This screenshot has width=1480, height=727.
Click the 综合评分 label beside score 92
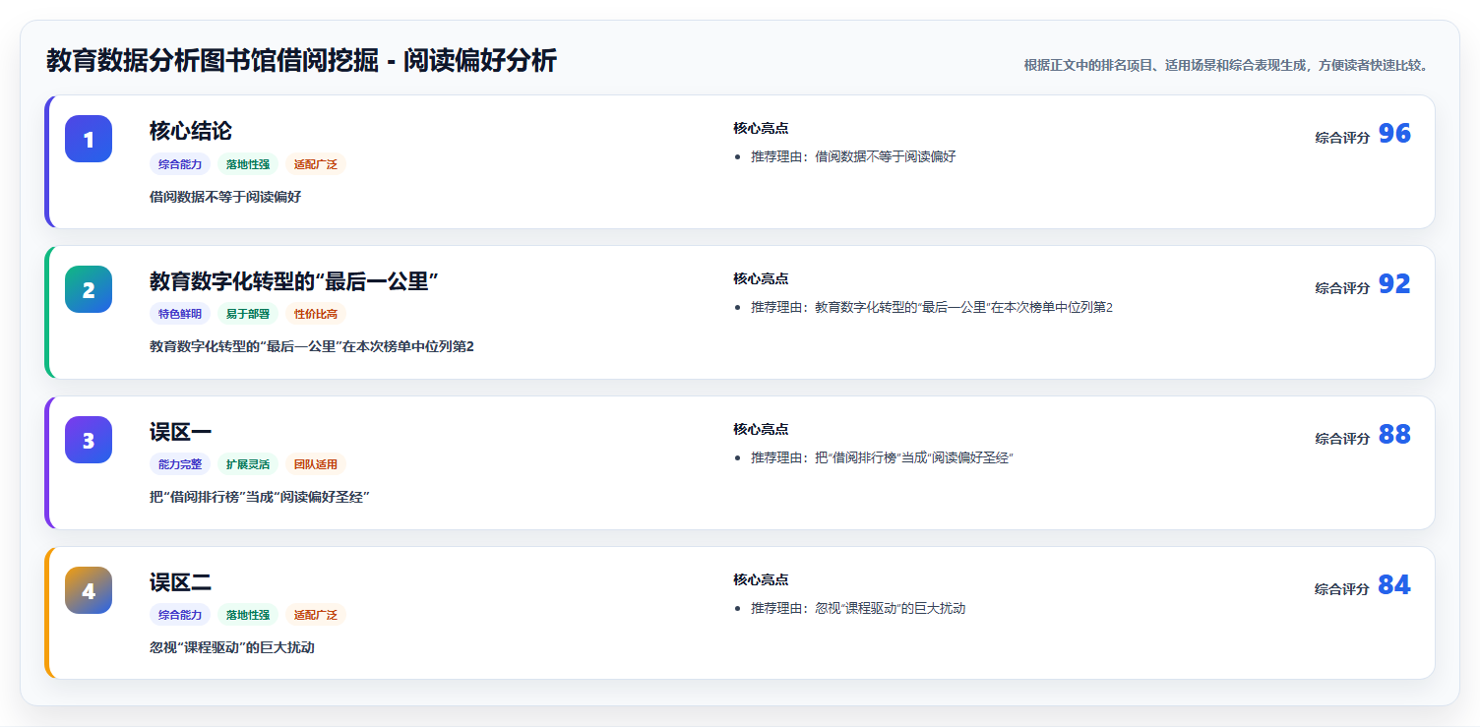1342,288
